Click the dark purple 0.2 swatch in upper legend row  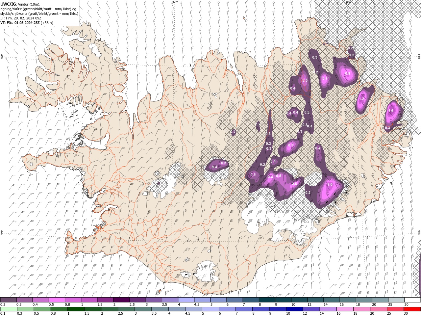pyautogui.click(x=8, y=300)
